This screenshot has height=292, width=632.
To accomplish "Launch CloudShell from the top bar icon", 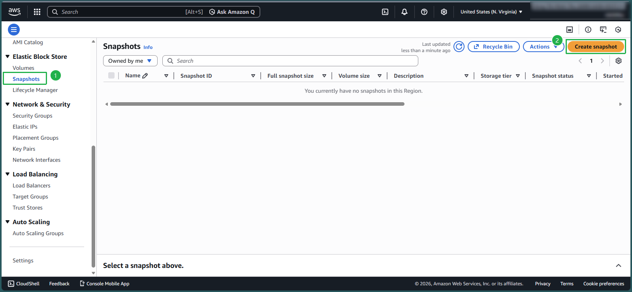I will 385,12.
